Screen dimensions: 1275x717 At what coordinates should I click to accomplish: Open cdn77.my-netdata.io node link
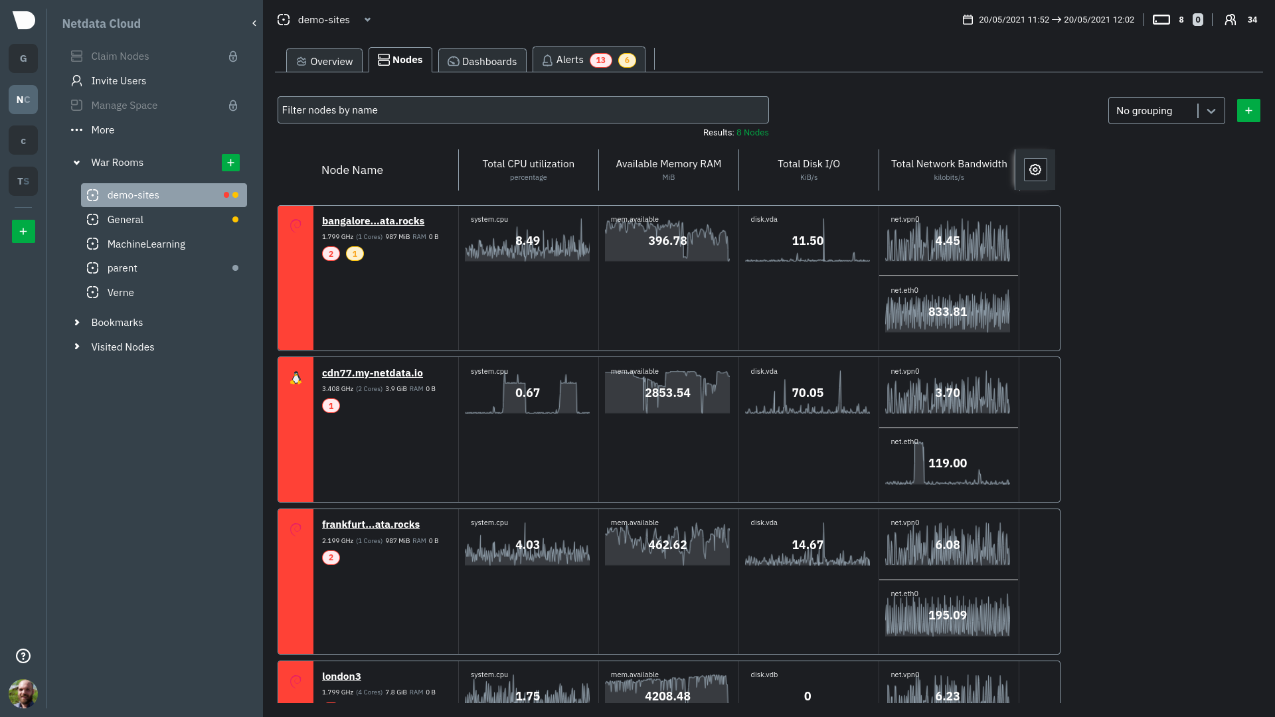[373, 373]
